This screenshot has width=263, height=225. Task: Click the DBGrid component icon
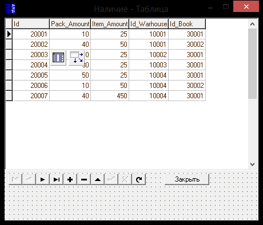[x=58, y=58]
